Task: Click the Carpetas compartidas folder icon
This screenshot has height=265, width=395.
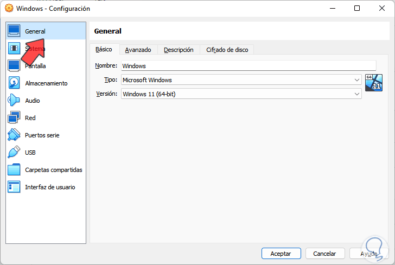Action: (x=15, y=170)
